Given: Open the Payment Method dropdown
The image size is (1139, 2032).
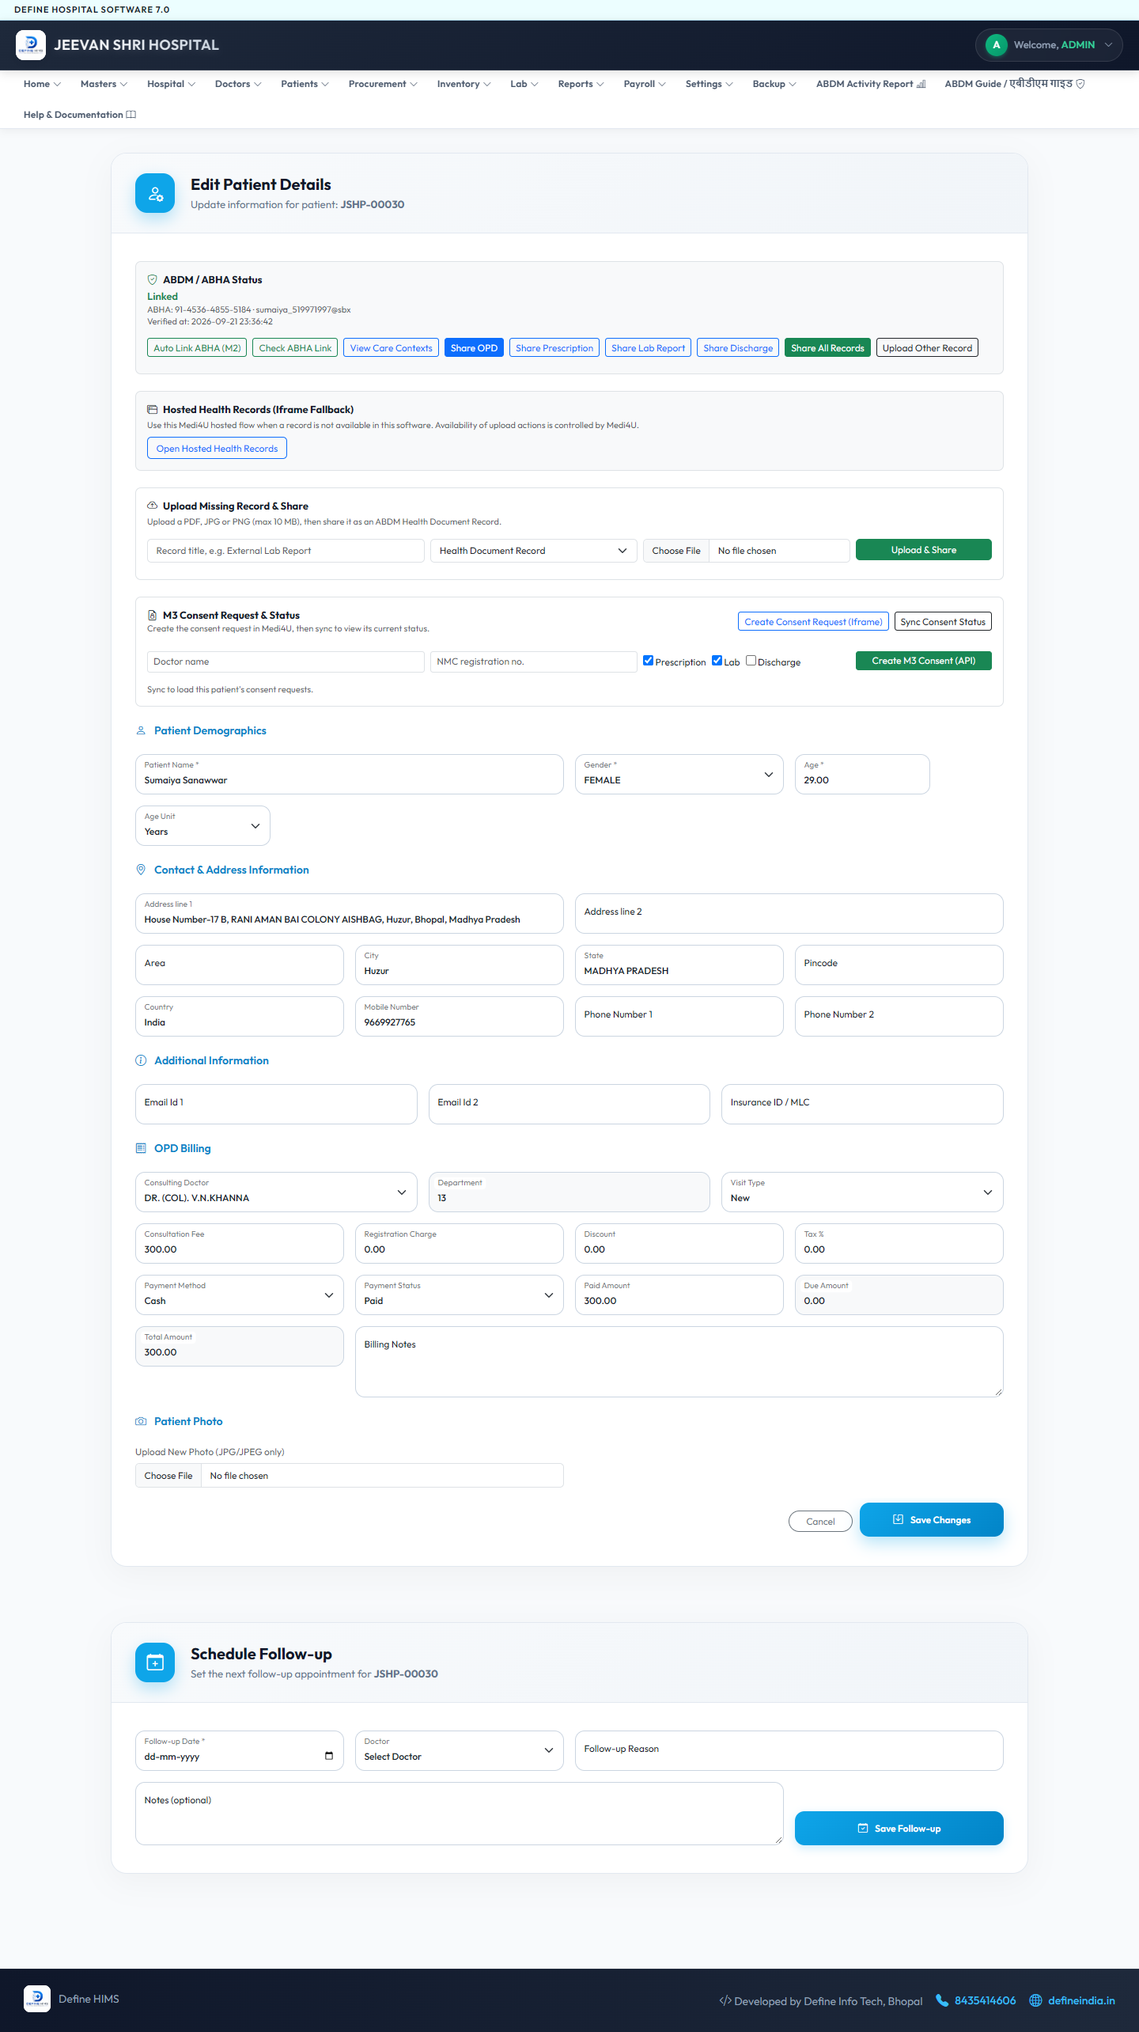Looking at the screenshot, I should click(x=240, y=1295).
